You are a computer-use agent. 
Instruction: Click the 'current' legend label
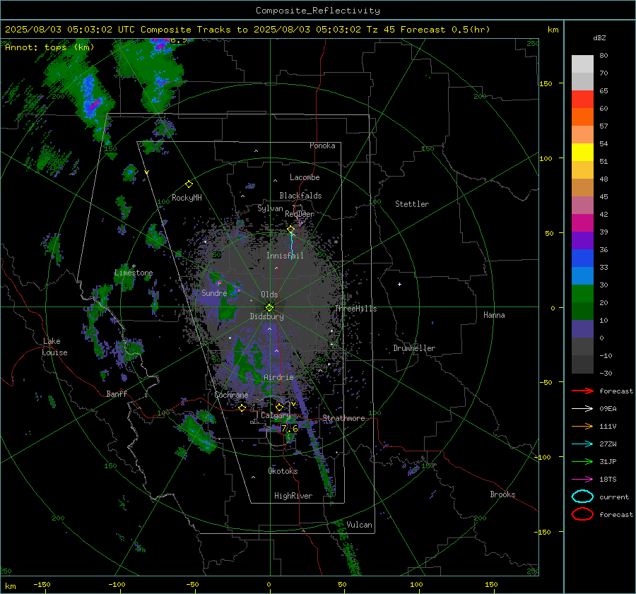click(x=613, y=497)
